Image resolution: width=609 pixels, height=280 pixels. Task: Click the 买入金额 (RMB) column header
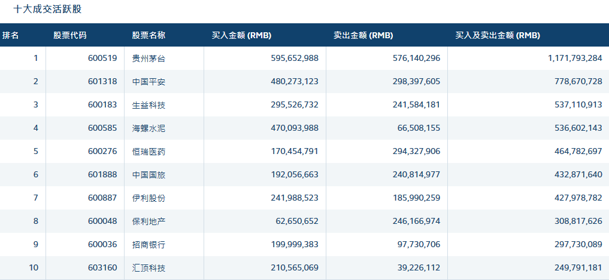pyautogui.click(x=241, y=35)
